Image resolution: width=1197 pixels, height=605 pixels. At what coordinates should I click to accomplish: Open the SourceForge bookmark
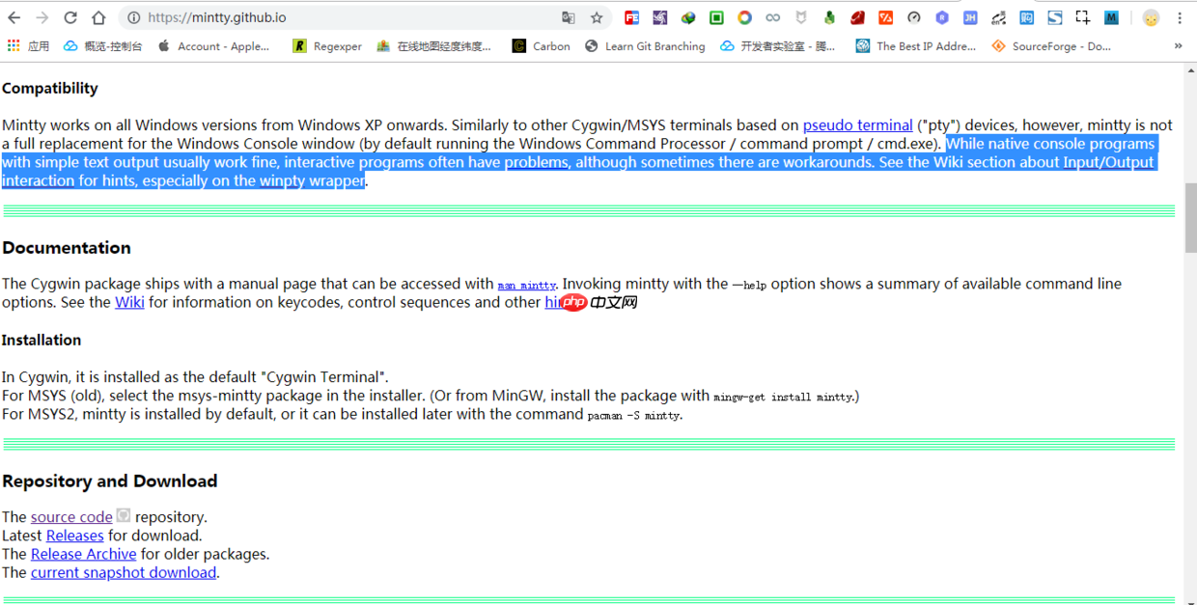coord(1051,45)
